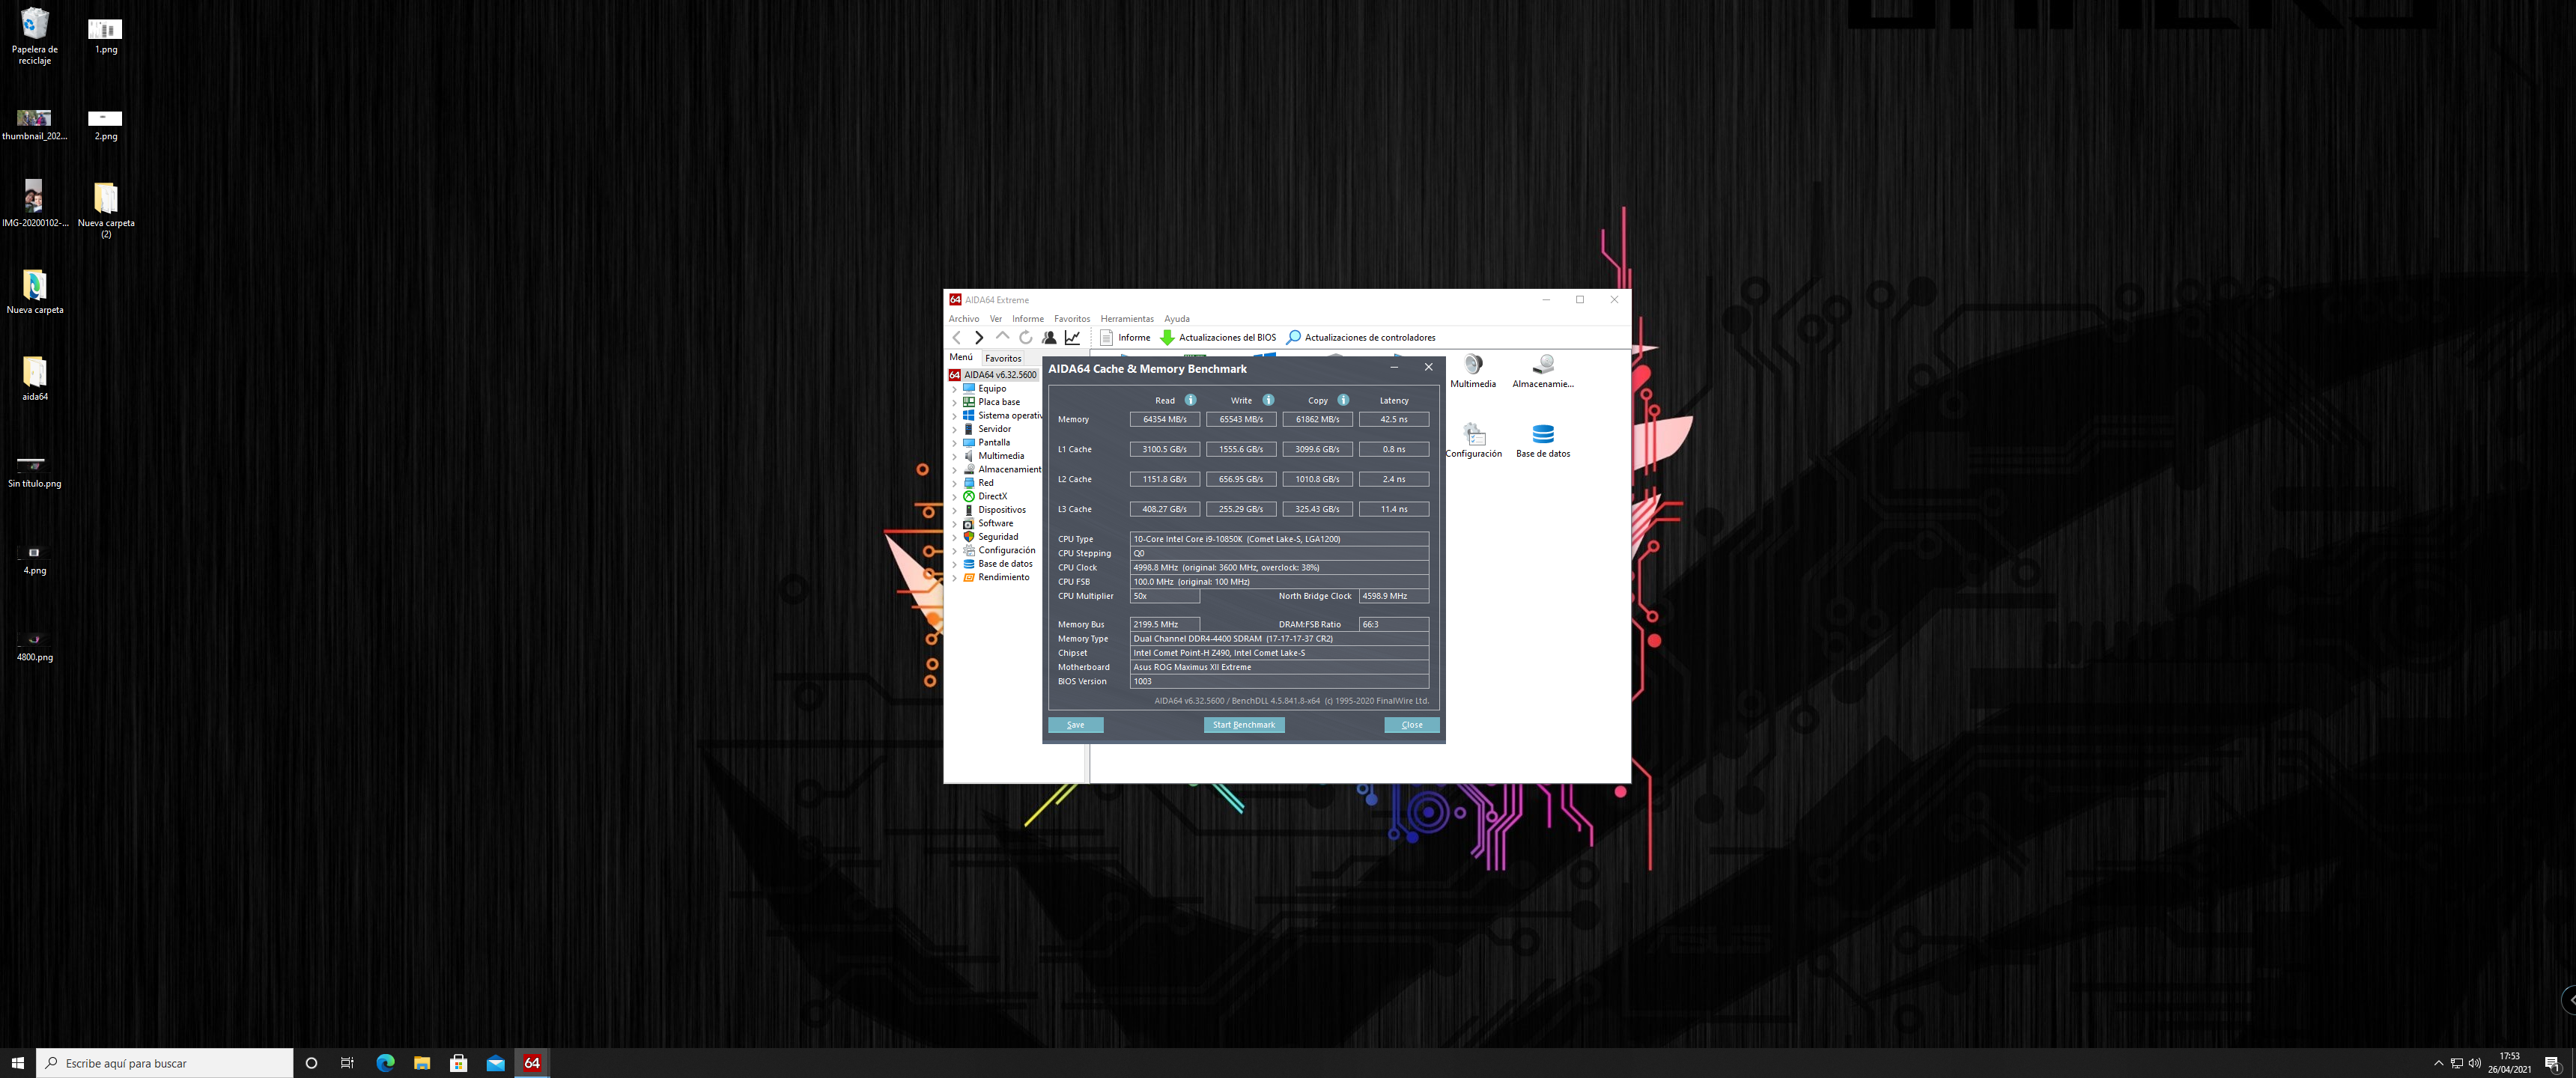Open the Base de datos page icon
2576x1078 pixels.
pyautogui.click(x=1543, y=440)
